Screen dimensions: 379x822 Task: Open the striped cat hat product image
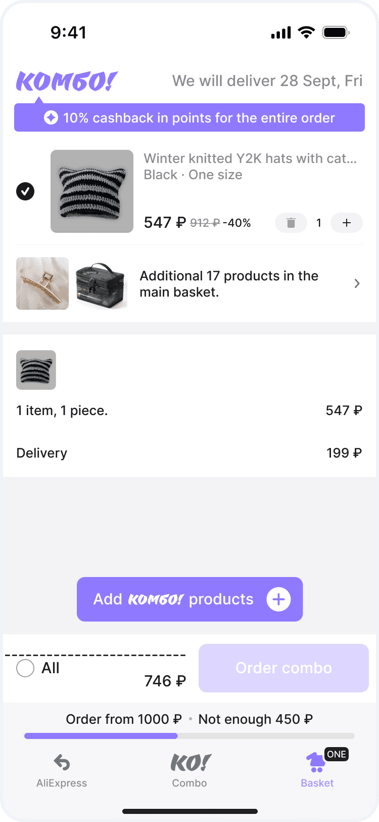92,191
